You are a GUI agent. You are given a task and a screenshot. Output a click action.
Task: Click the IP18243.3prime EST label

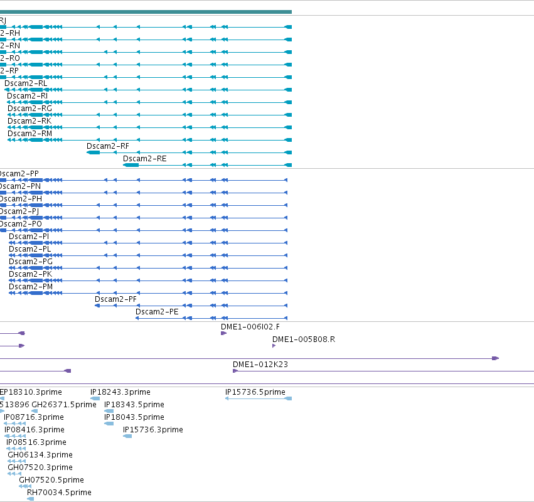[120, 393]
